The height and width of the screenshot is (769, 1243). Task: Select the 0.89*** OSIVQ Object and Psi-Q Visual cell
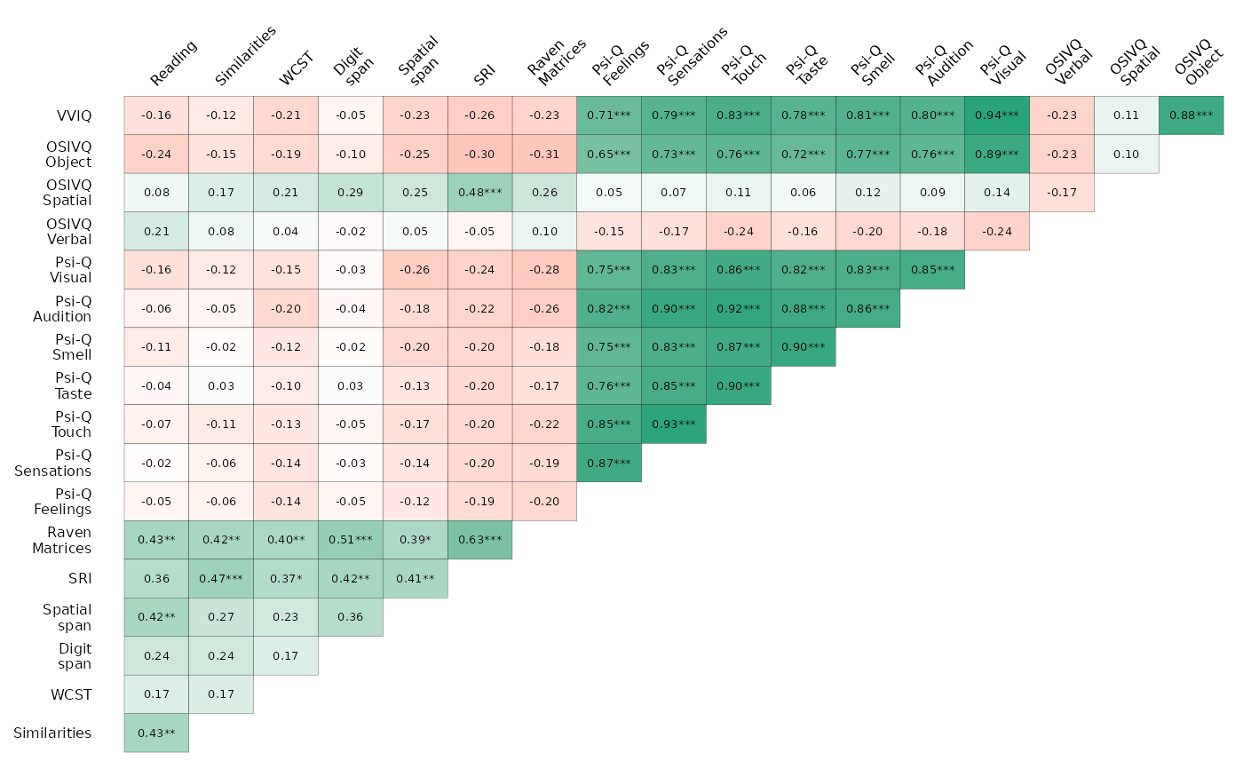pos(996,154)
